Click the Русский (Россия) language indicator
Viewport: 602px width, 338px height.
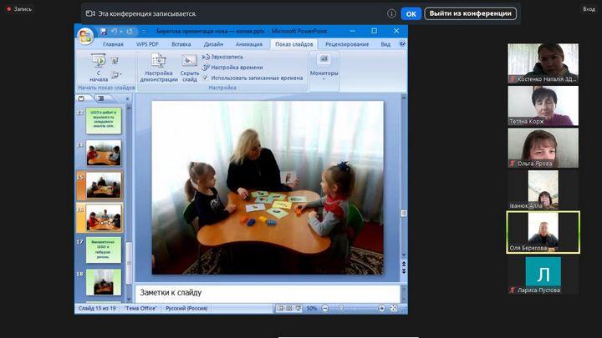click(186, 308)
